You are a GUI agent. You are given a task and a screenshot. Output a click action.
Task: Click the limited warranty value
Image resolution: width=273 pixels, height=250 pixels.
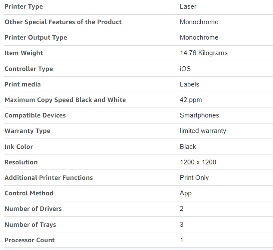point(203,131)
